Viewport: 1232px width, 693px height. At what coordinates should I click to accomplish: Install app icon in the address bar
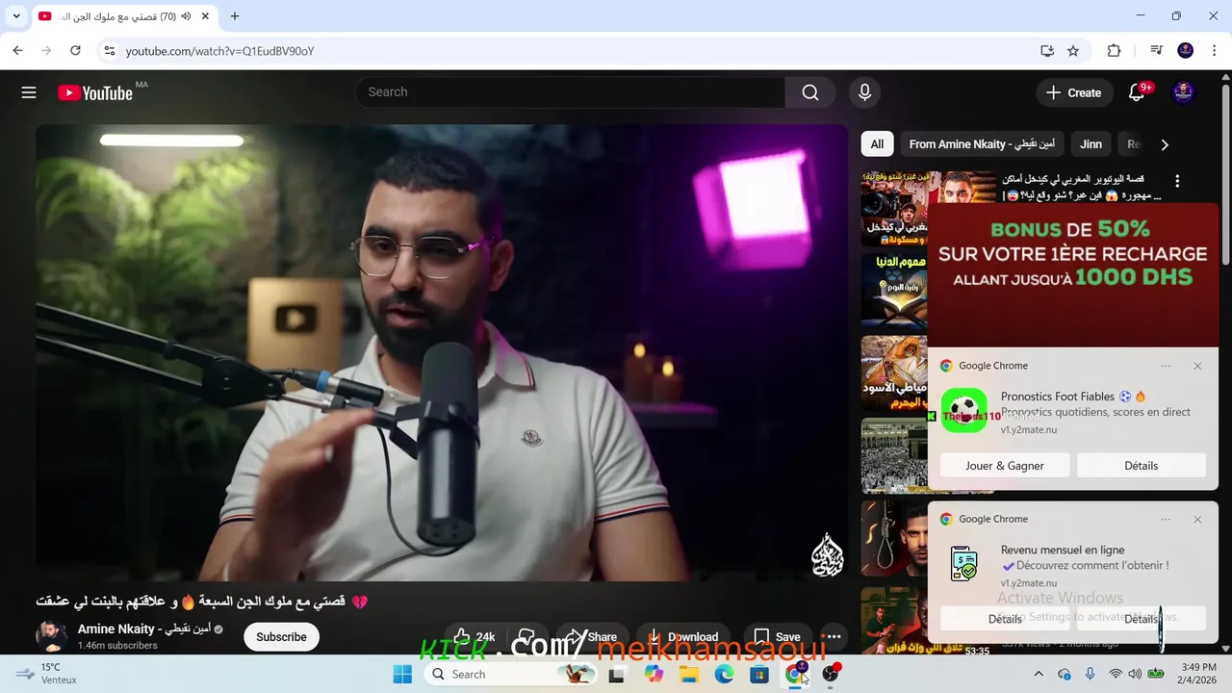click(1047, 51)
